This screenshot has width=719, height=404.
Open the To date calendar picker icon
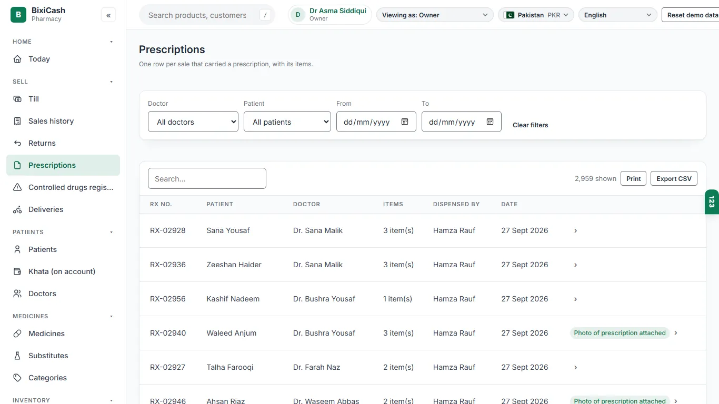(x=490, y=122)
